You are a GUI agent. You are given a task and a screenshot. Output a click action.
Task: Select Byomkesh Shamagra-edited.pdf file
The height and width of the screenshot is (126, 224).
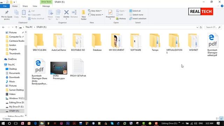coord(212,44)
